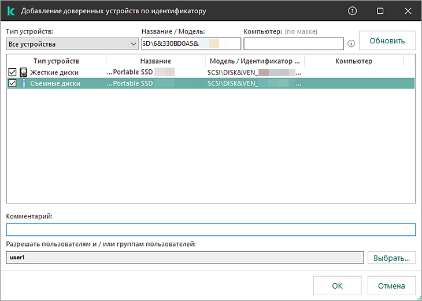Sort by Название column header
The image size is (422, 301).
(x=156, y=61)
